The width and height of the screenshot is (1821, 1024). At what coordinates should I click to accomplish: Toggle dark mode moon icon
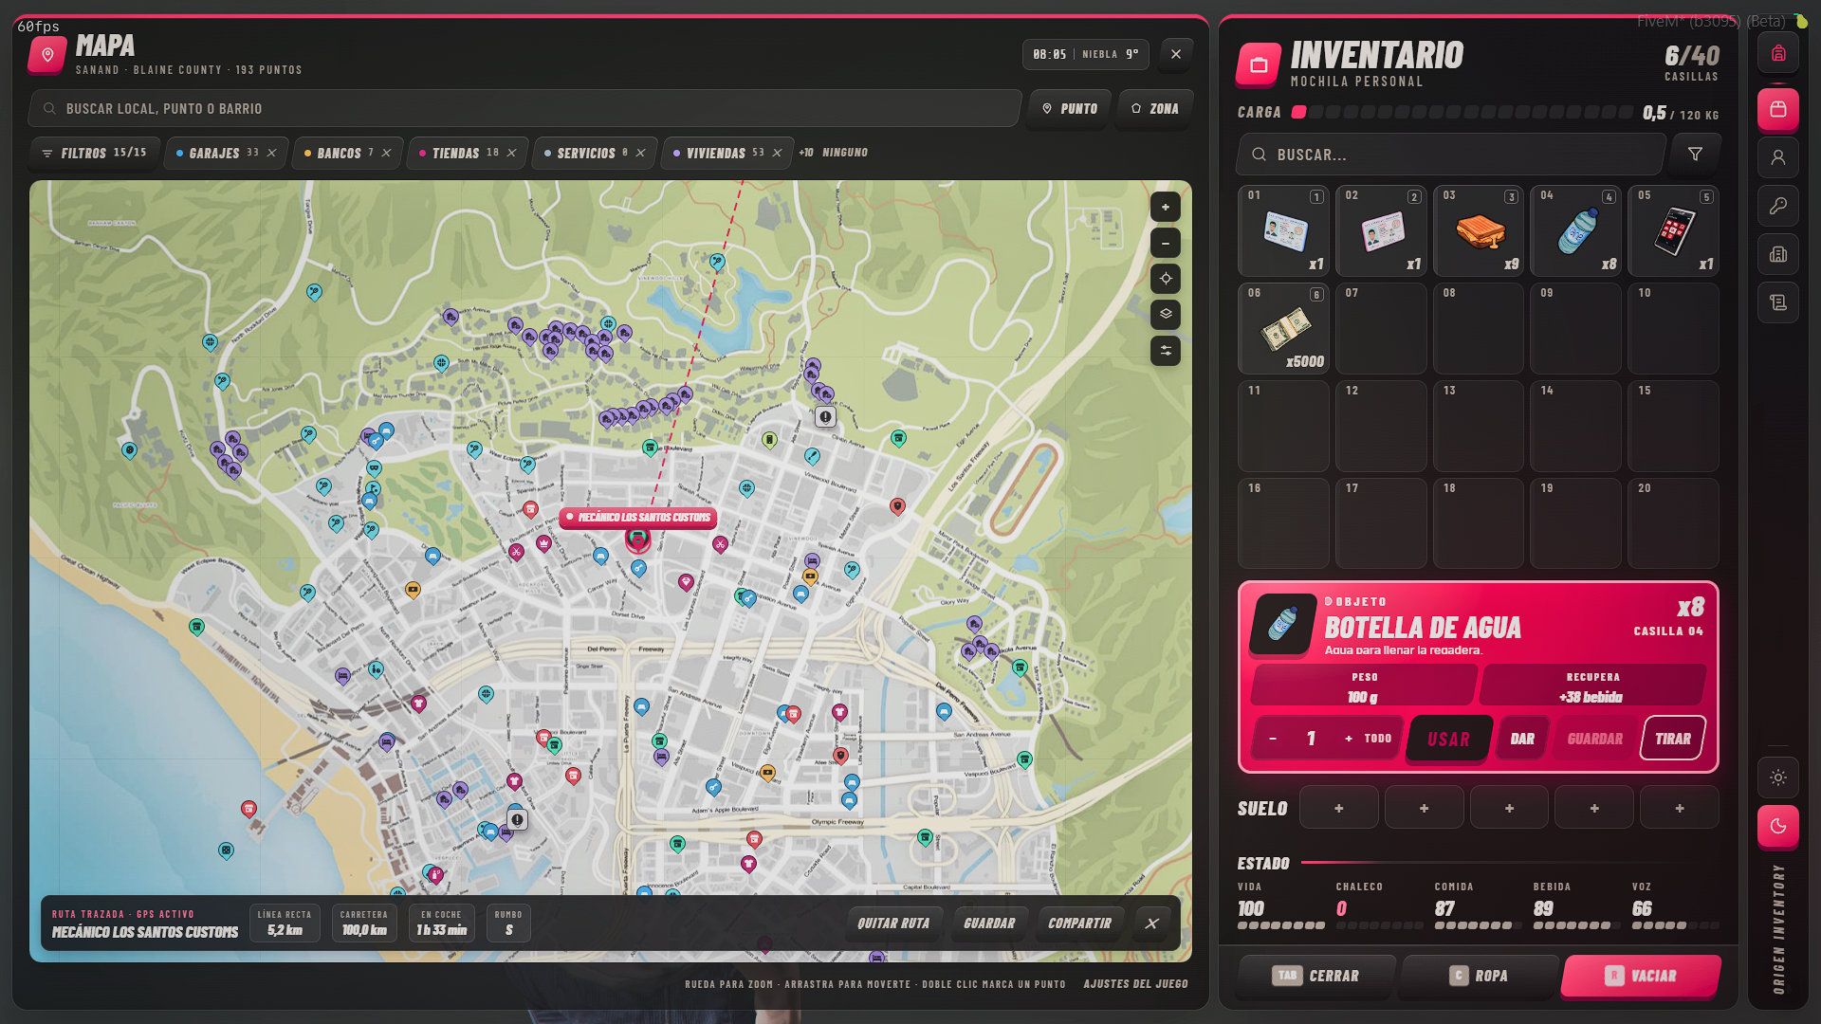pos(1778,826)
